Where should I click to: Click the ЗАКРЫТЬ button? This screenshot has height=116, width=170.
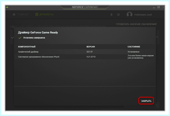pos(146,101)
